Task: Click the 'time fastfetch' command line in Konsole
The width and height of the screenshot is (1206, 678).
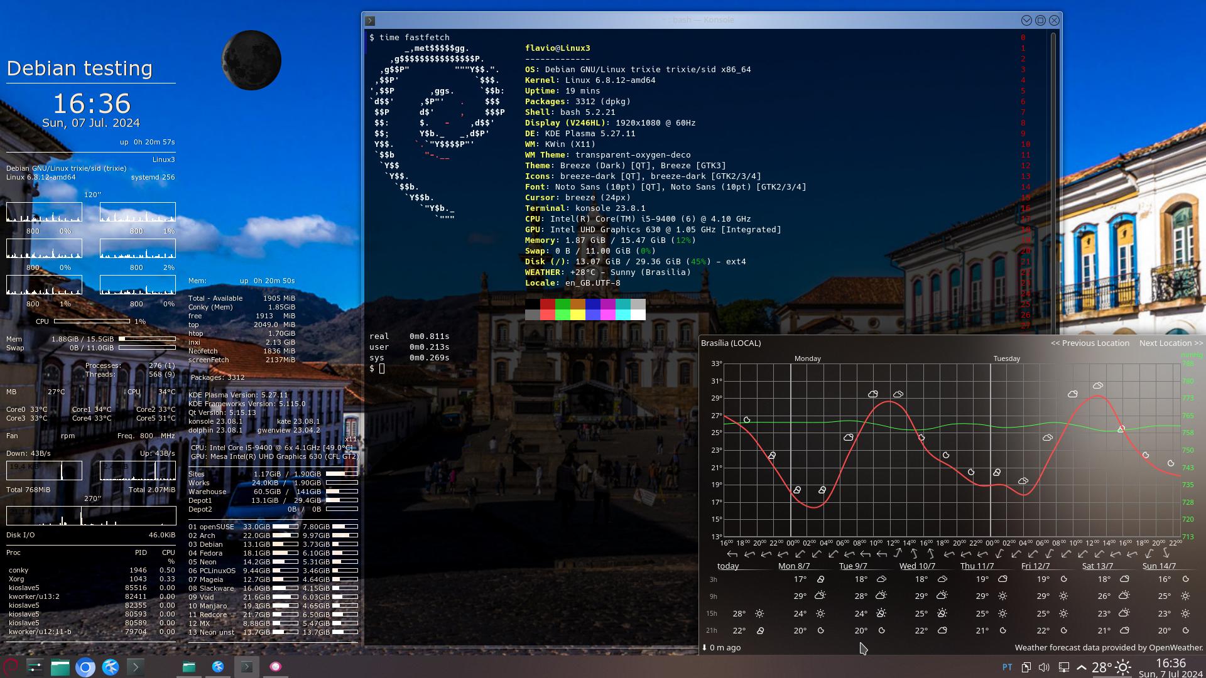Action: pyautogui.click(x=415, y=38)
